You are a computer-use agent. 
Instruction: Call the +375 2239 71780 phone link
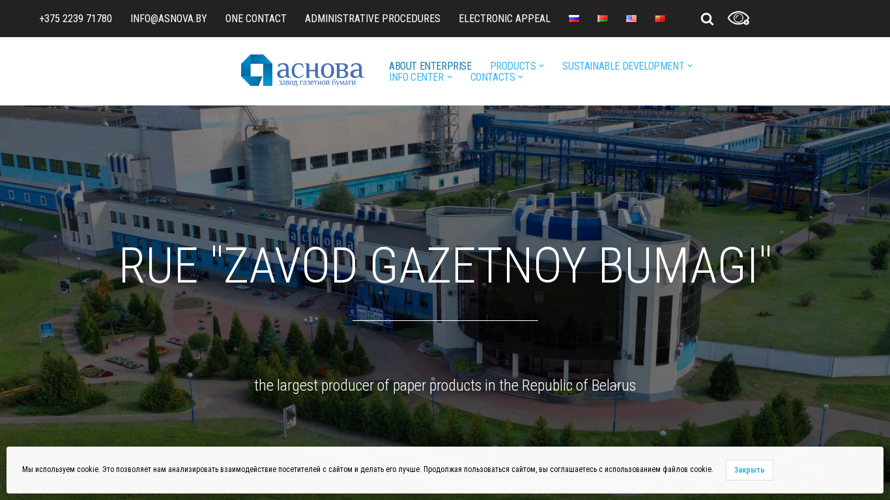(x=76, y=18)
